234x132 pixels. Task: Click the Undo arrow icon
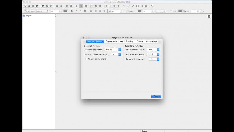(67, 6)
